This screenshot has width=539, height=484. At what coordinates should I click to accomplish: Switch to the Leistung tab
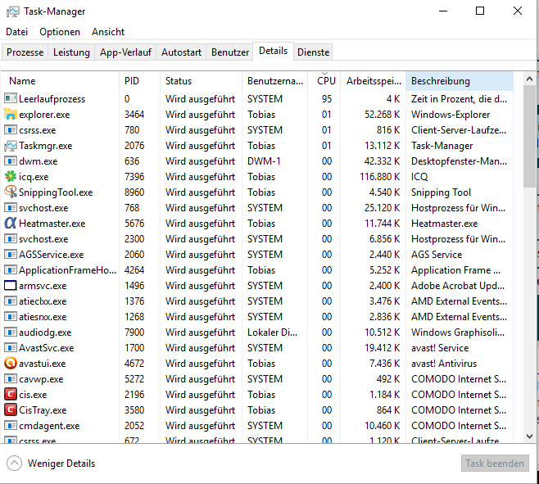(71, 52)
